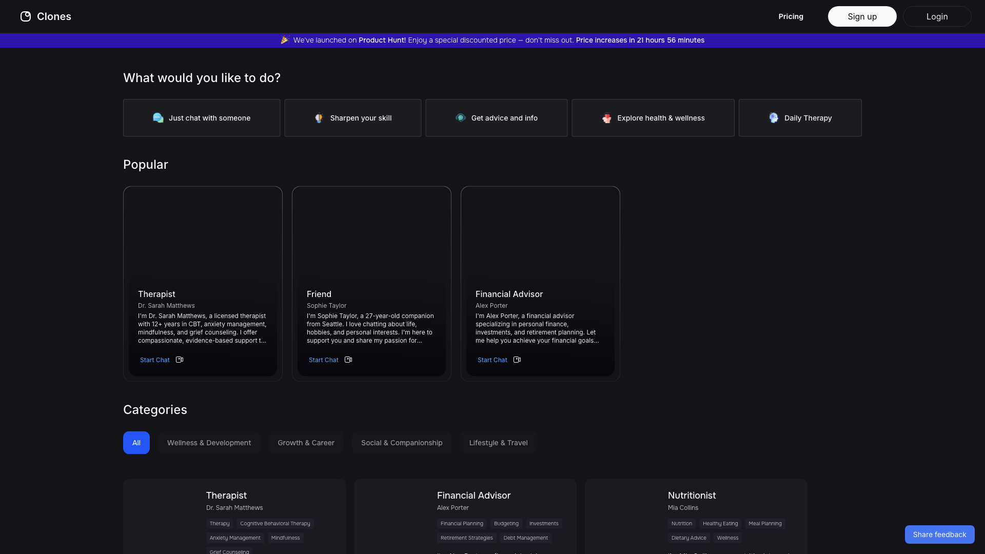This screenshot has height=554, width=985.
Task: Click the party popper icon in banner
Action: tap(285, 39)
